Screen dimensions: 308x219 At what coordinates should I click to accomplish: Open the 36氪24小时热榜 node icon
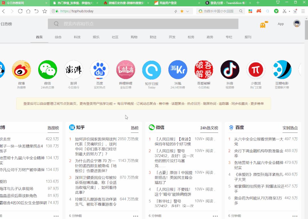pos(178,69)
